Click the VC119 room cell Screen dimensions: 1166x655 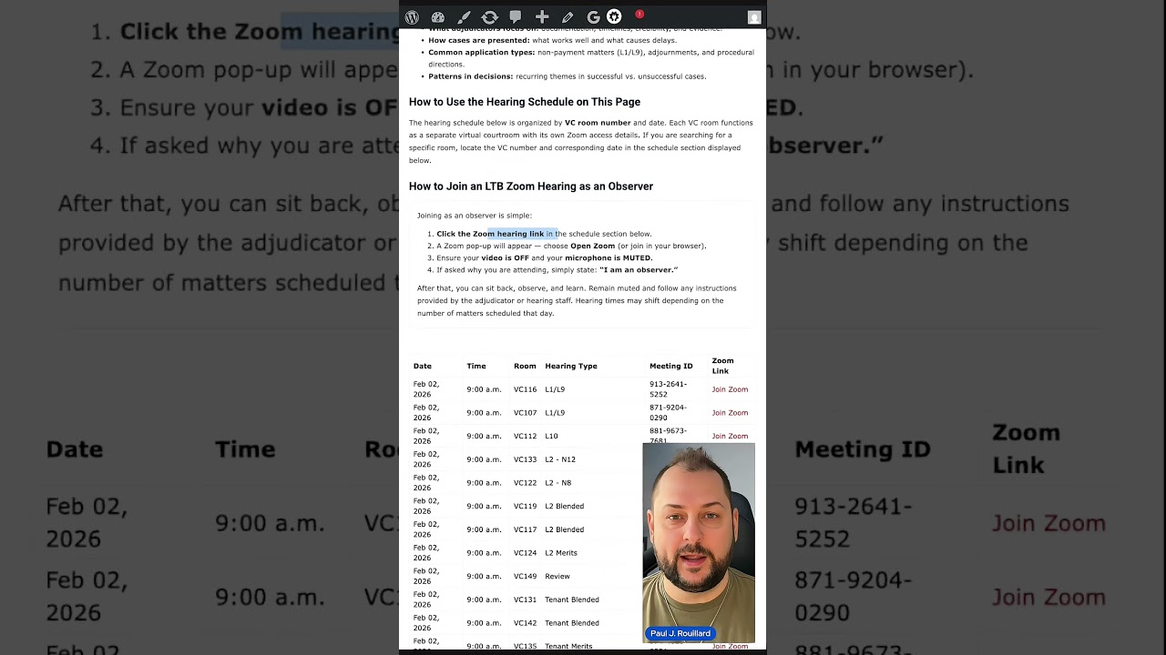(525, 506)
